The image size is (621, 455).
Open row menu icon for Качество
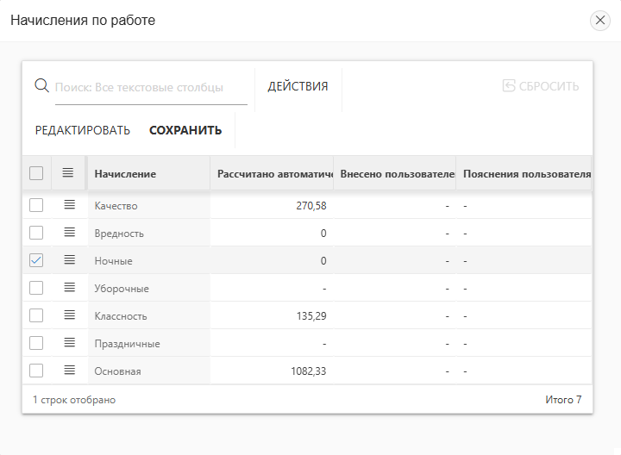pyautogui.click(x=69, y=205)
